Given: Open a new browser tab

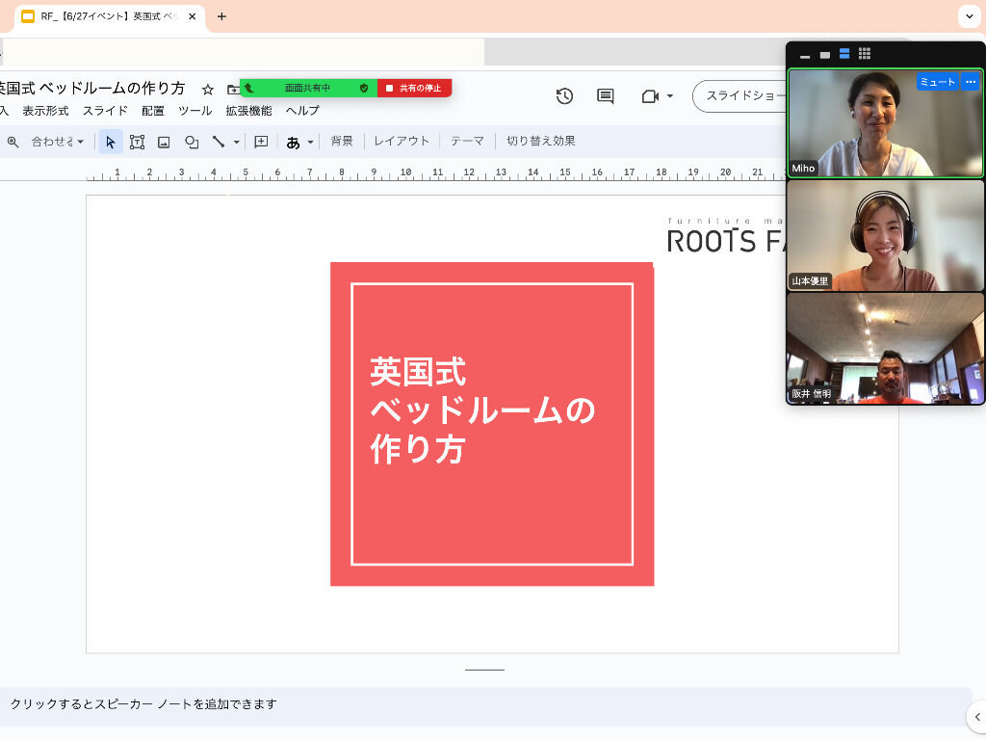Looking at the screenshot, I should [222, 16].
